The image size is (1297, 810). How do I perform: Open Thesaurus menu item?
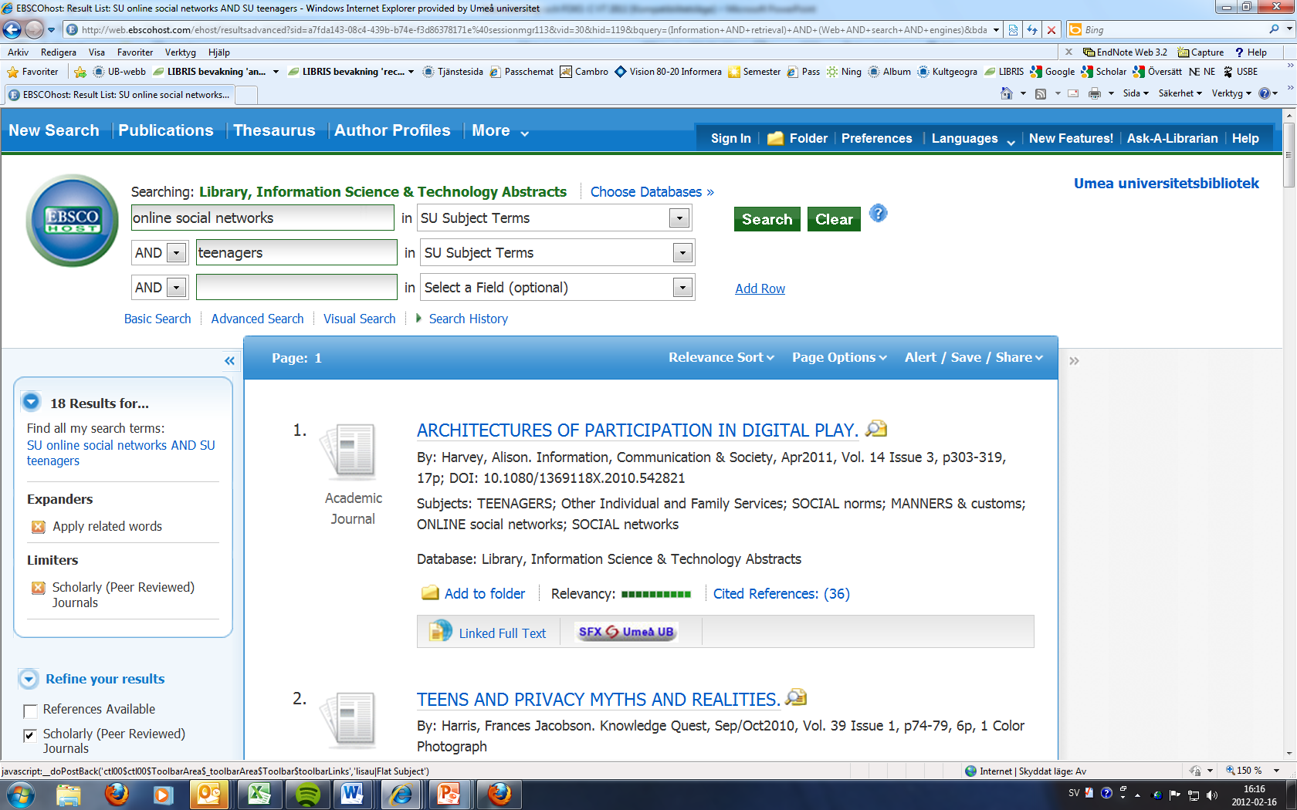274,130
